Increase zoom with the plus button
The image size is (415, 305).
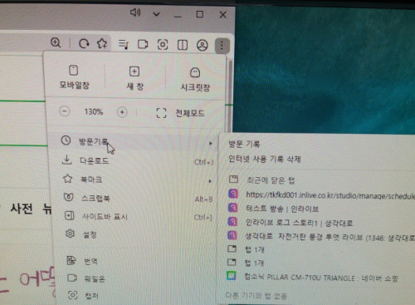pyautogui.click(x=122, y=112)
